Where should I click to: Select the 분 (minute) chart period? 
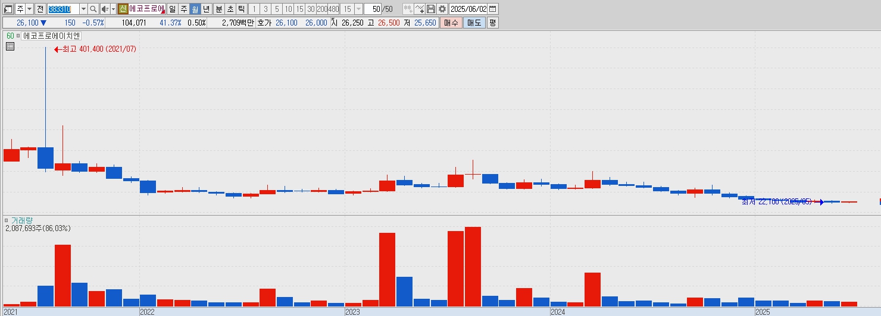pos(218,9)
